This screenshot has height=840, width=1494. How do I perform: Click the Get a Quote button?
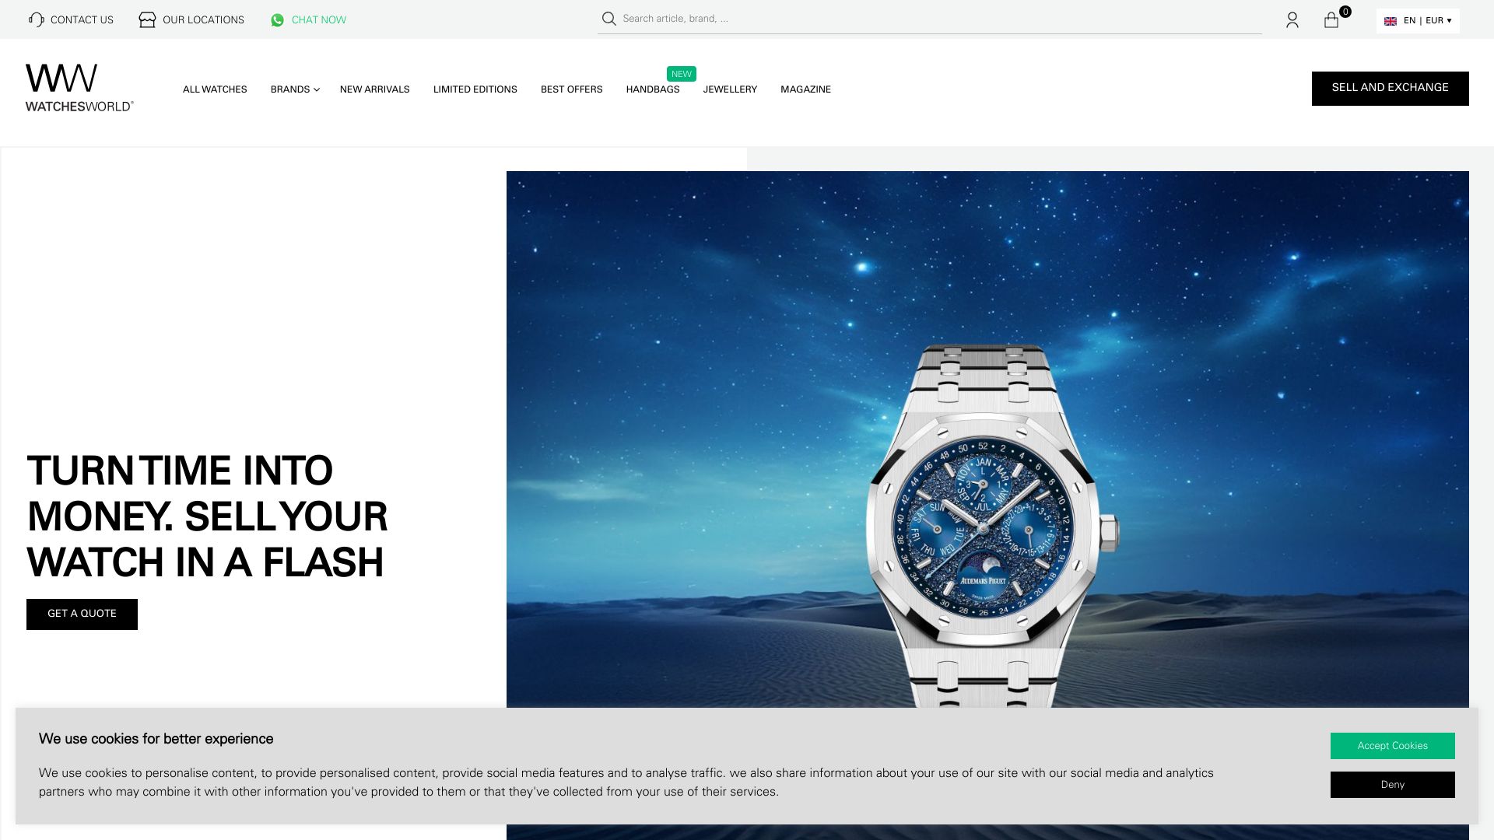pyautogui.click(x=82, y=614)
